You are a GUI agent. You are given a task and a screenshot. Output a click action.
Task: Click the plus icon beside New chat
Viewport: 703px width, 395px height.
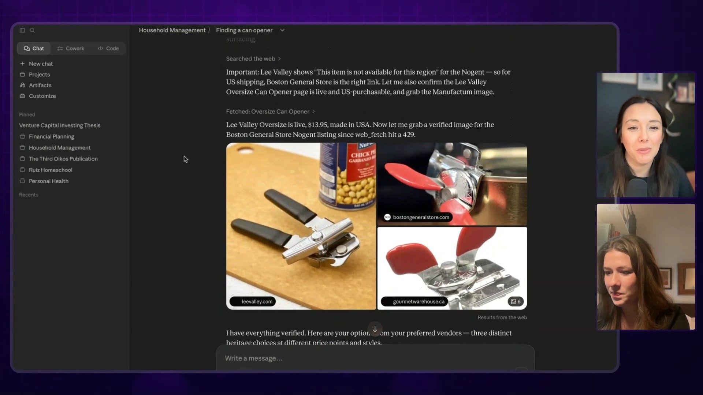[22, 64]
